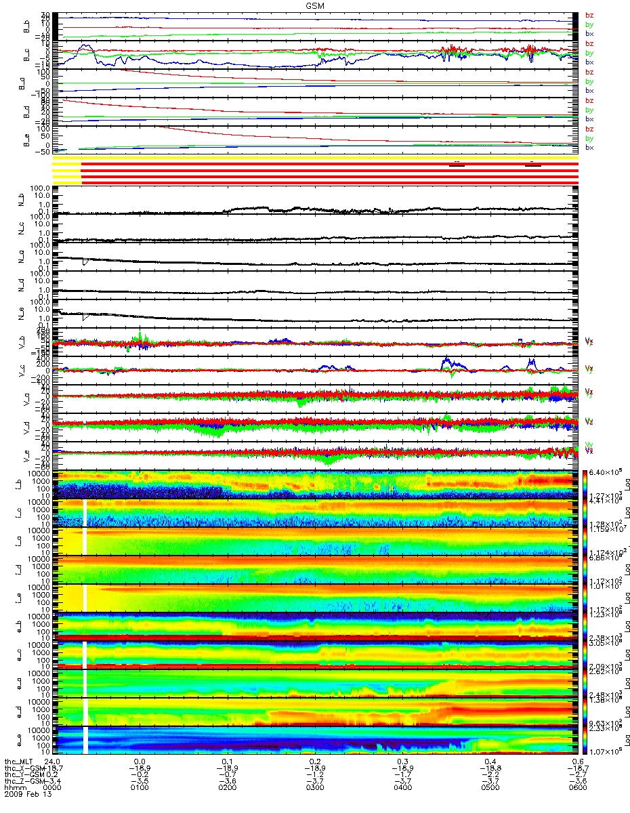The height and width of the screenshot is (813, 630).
Task: Click the thc_X-GSM row label
Action: tap(23, 768)
